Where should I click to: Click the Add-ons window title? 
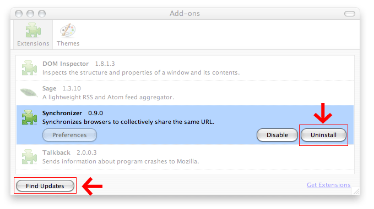[x=185, y=14]
